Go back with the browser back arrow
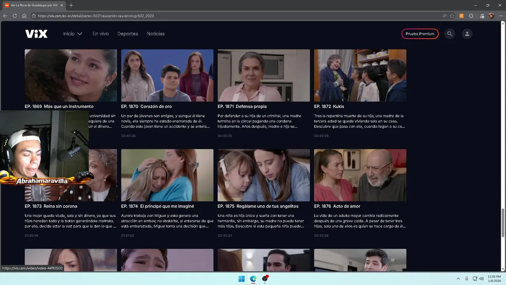506x285 pixels. coord(5,16)
